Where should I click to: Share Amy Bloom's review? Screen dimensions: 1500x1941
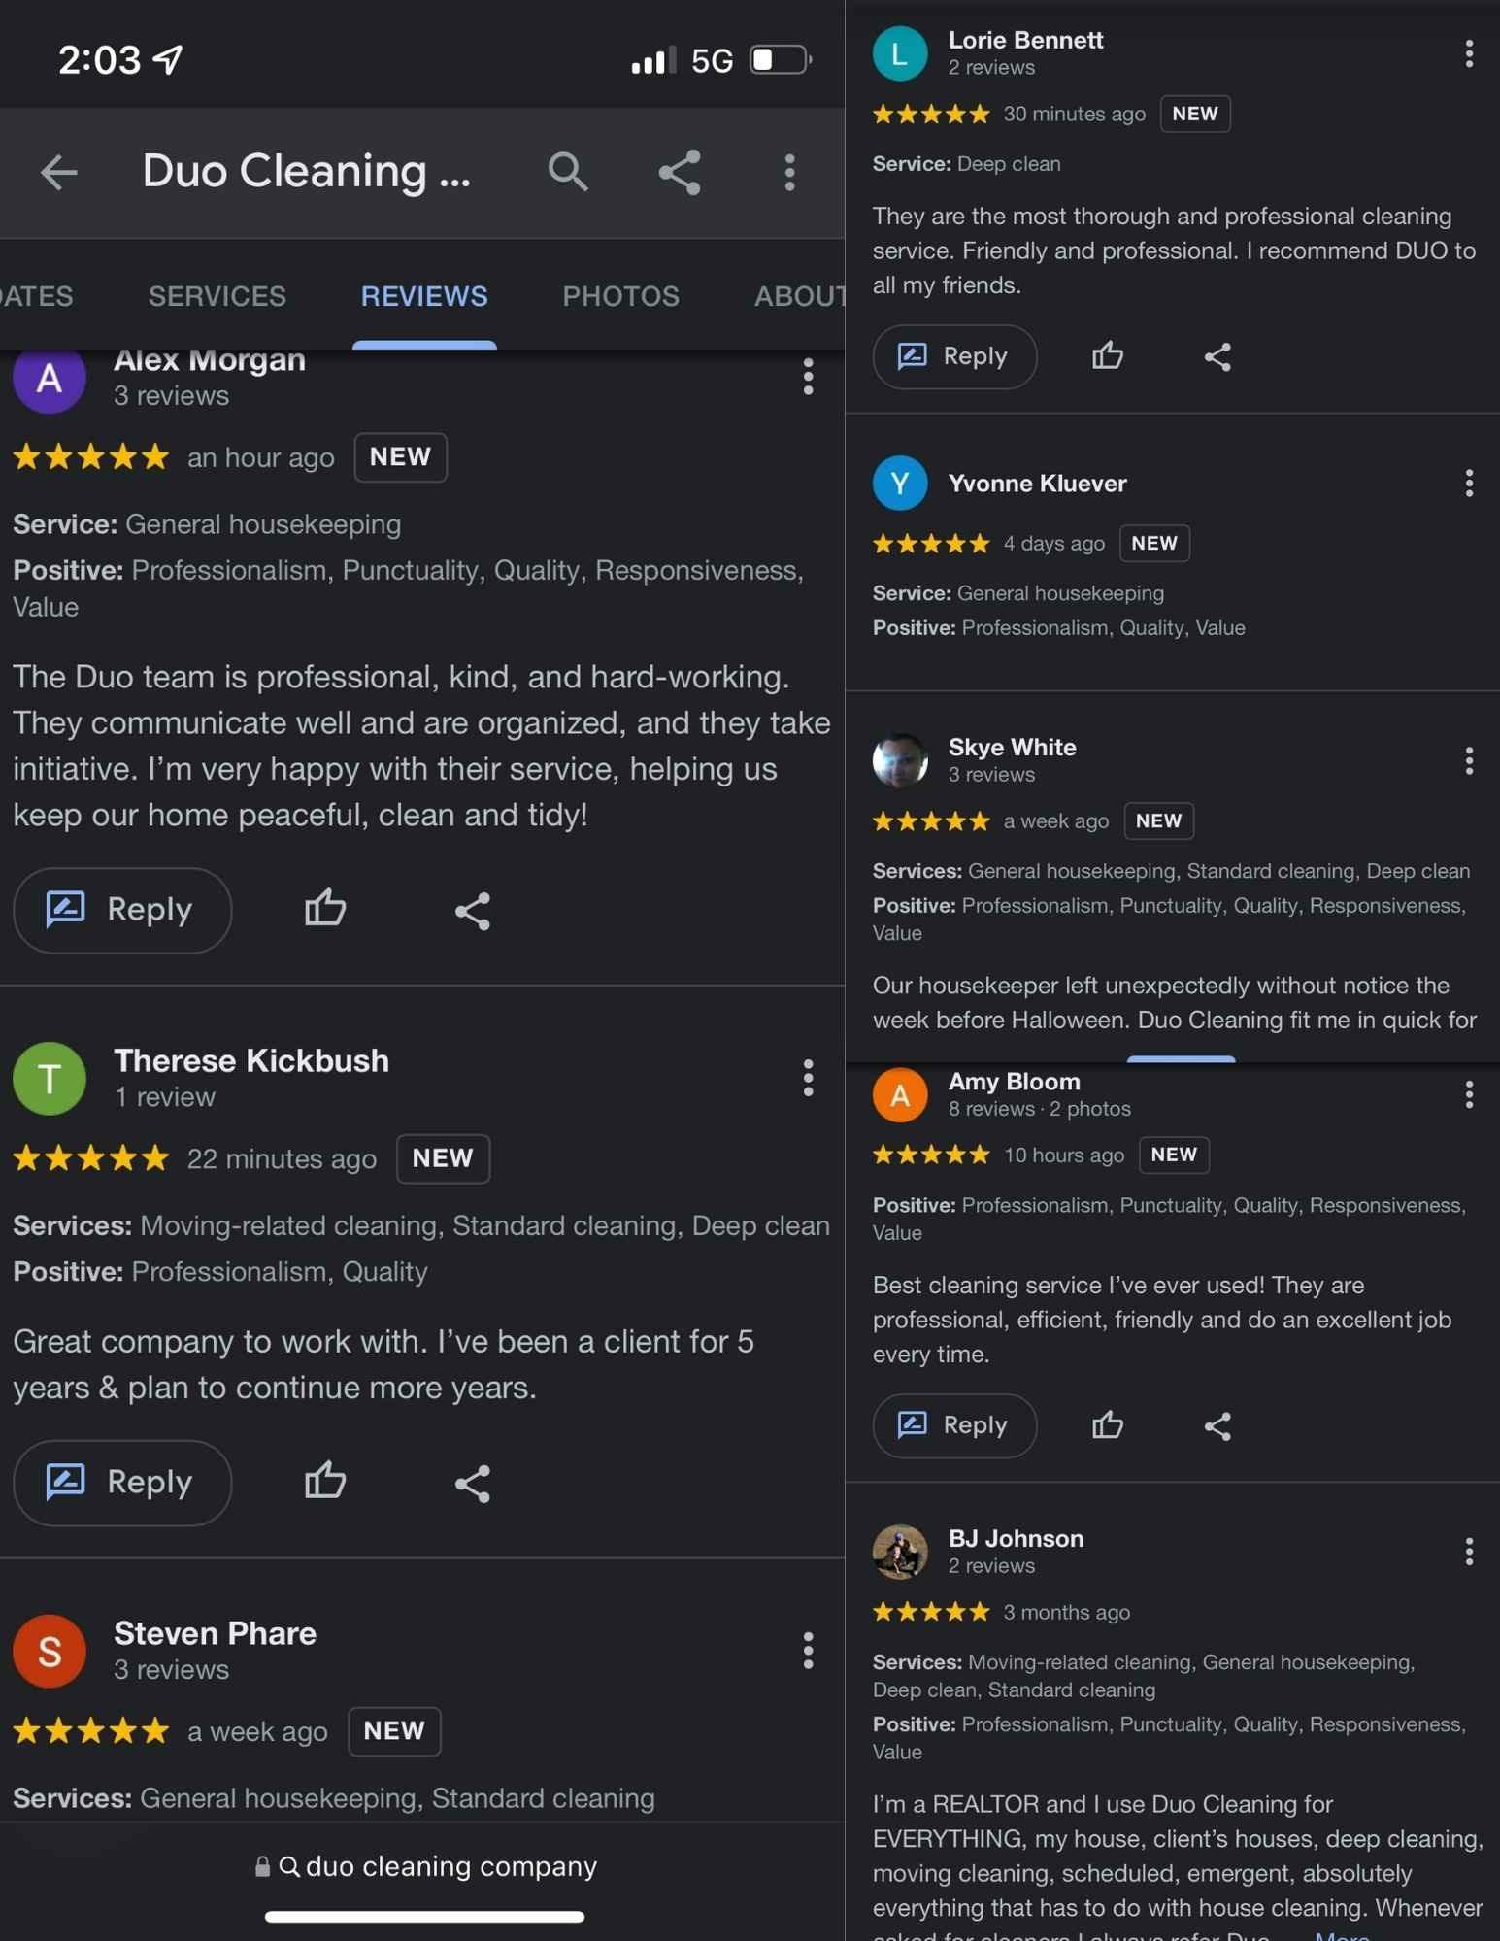tap(1217, 1425)
